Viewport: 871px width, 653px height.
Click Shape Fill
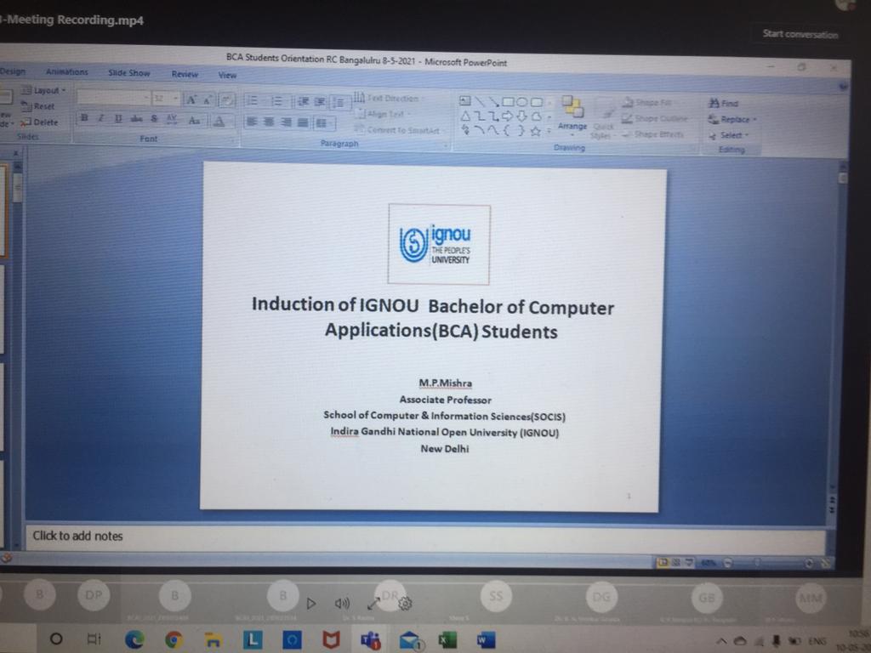pyautogui.click(x=646, y=103)
